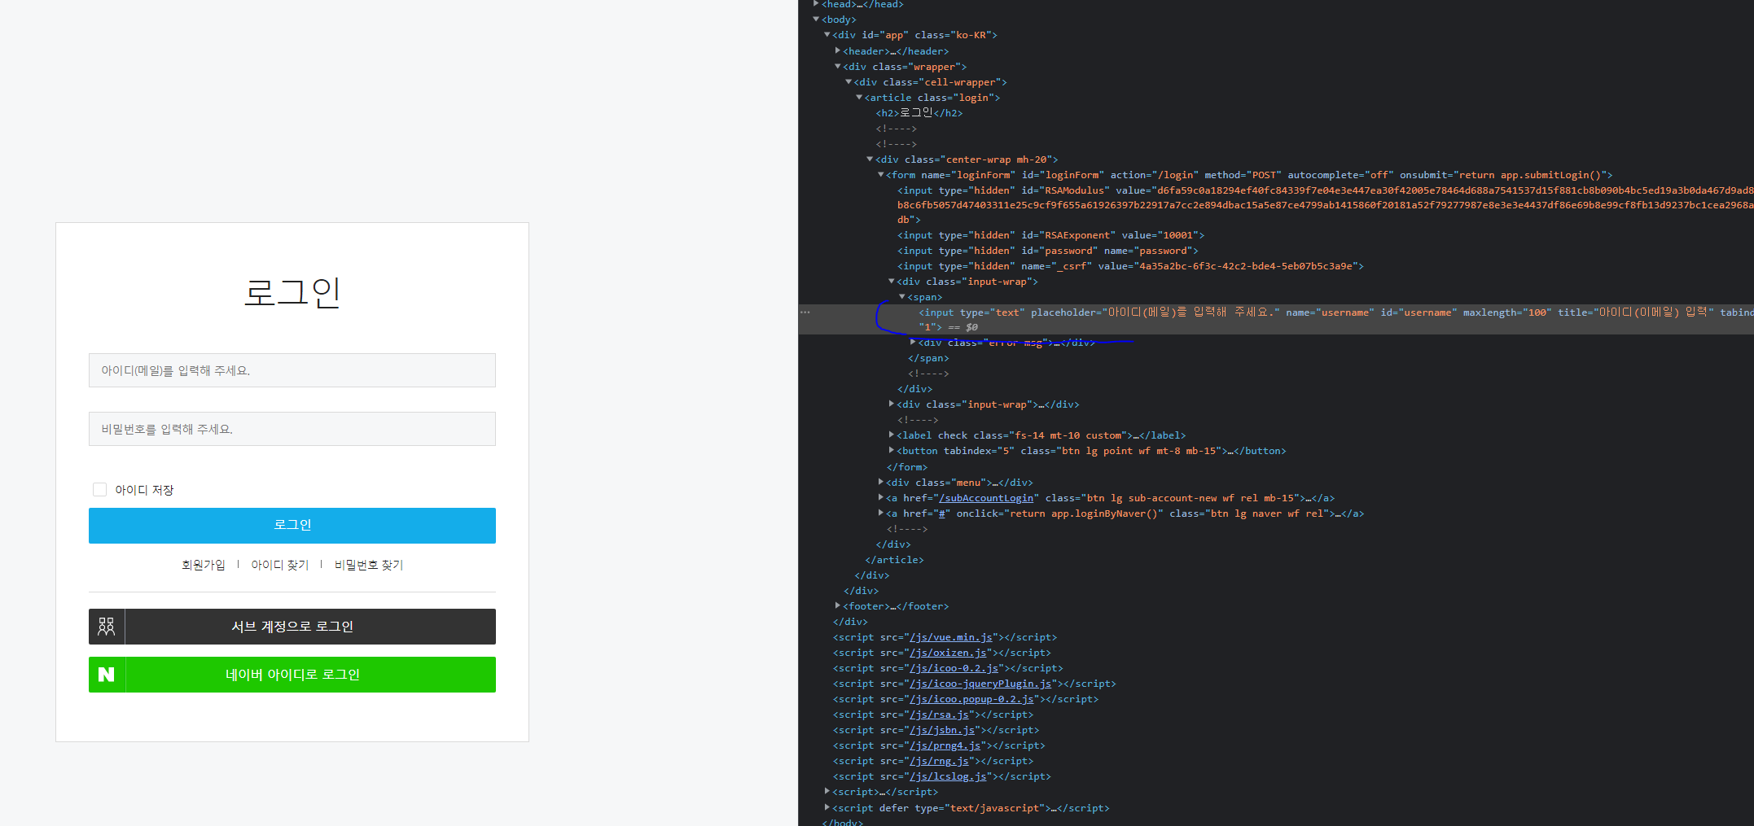Click the ID (email) input field
This screenshot has width=1754, height=826.
pos(292,370)
